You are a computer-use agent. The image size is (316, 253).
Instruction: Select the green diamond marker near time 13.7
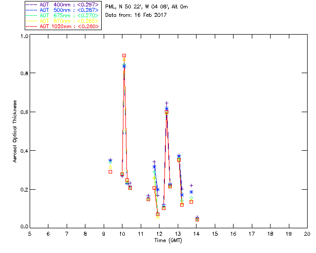tap(191, 198)
